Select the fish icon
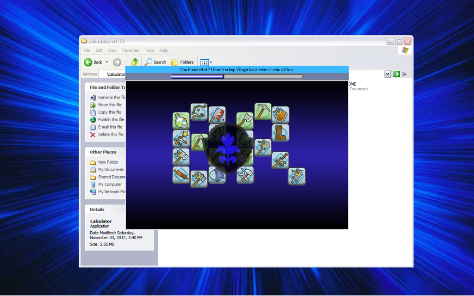This screenshot has width=474, height=296. tap(217, 175)
